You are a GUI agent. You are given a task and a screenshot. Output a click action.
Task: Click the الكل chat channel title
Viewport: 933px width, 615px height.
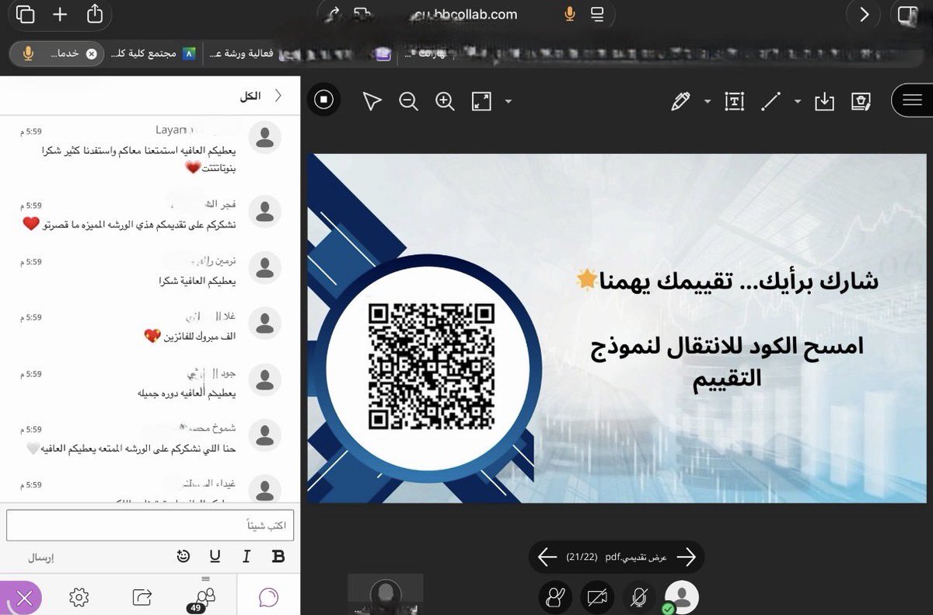(x=250, y=96)
